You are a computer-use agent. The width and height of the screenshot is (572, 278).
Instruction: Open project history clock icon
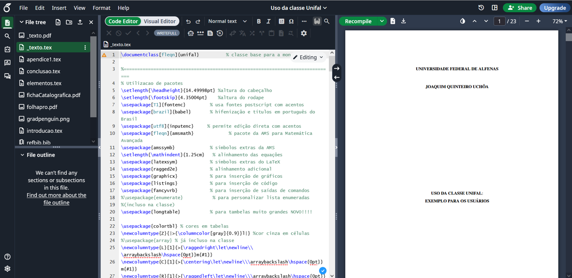pos(481,8)
